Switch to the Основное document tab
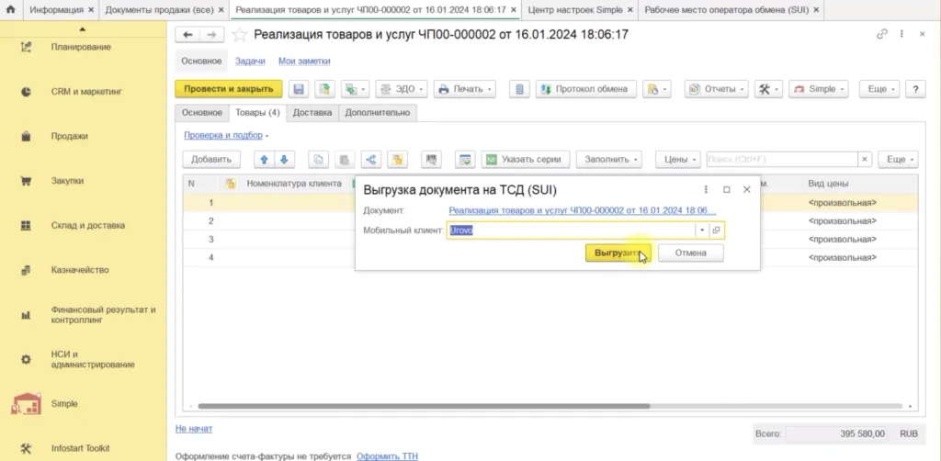 click(x=202, y=113)
